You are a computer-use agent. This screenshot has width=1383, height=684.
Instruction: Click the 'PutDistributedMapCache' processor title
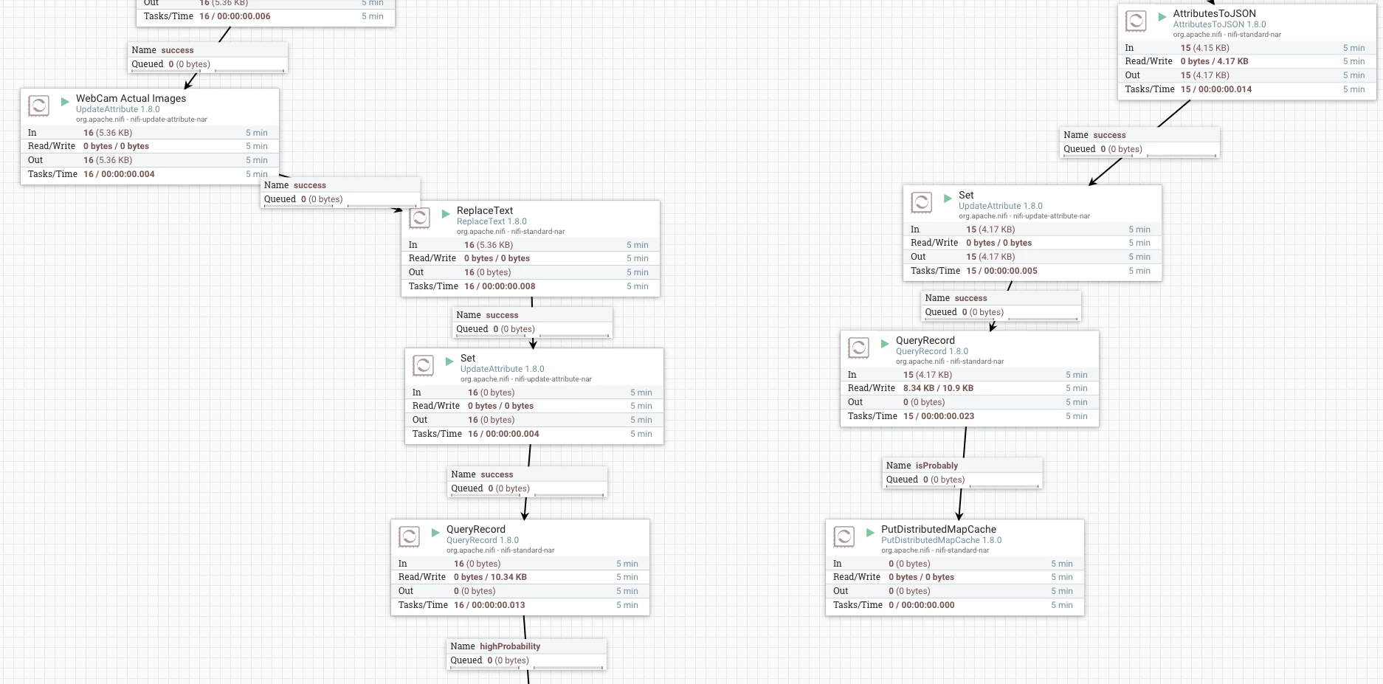pyautogui.click(x=939, y=529)
